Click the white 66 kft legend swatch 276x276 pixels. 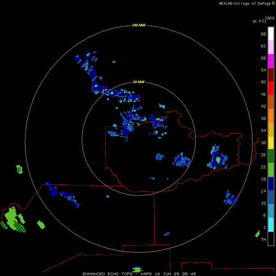(271, 34)
